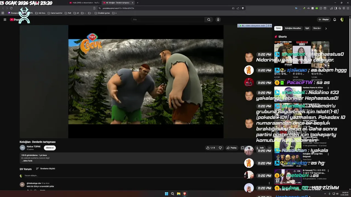351x197 pixels.
Task: Click the address bar URL
Action: click(118, 8)
